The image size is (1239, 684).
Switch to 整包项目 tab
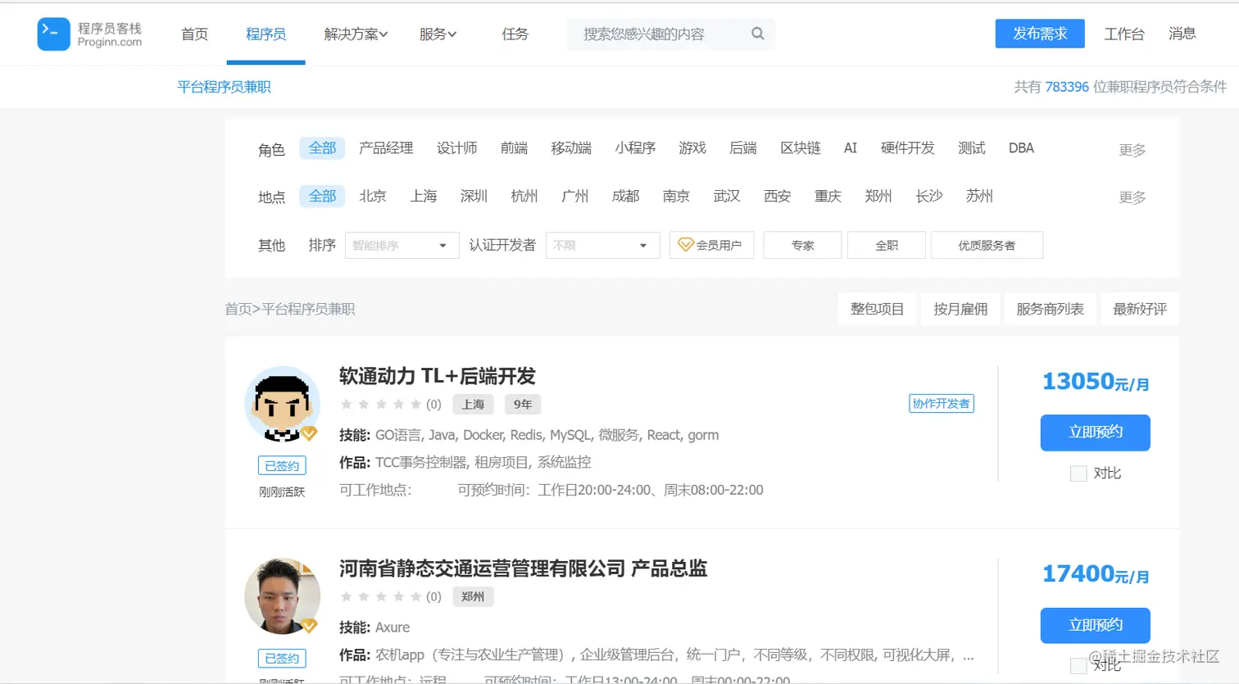(877, 309)
